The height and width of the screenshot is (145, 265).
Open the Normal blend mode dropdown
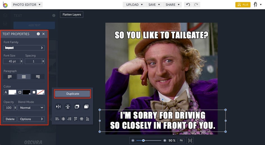[x=31, y=107]
